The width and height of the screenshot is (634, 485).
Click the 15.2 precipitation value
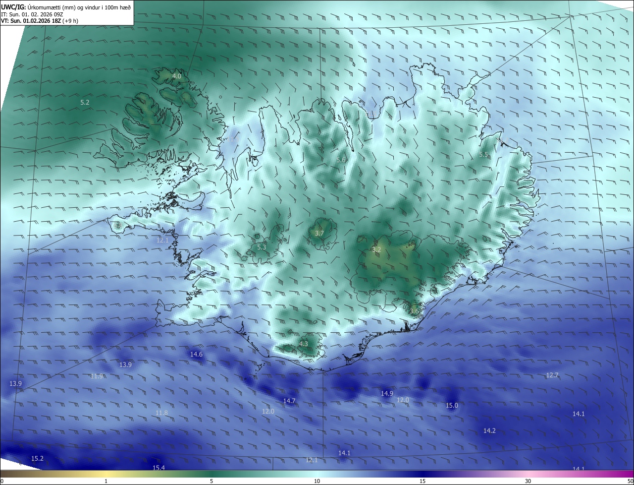[37, 458]
